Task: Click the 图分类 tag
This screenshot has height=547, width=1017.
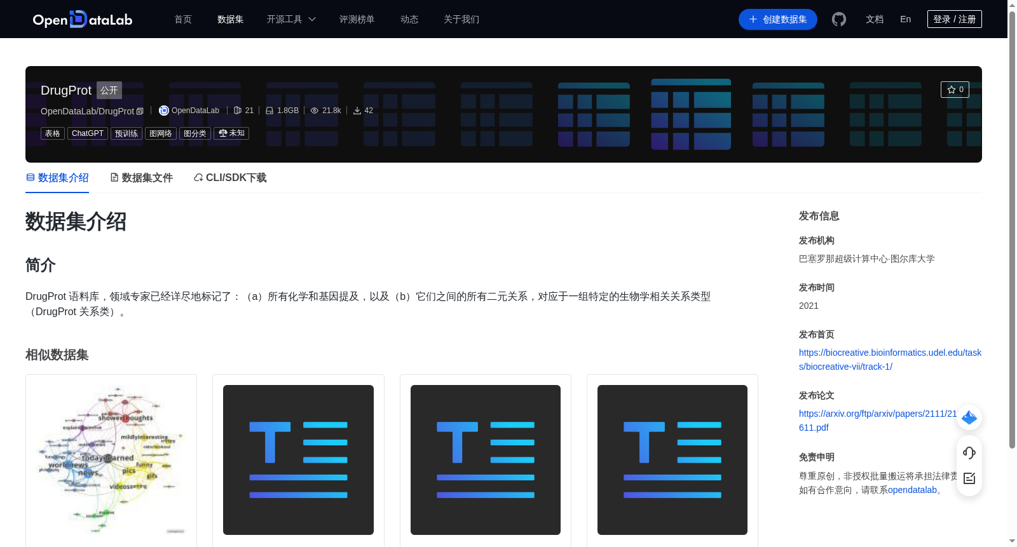Action: pyautogui.click(x=195, y=133)
